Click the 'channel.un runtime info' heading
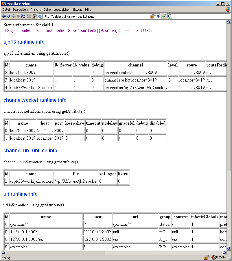This screenshot has width=232, height=261. (x=30, y=151)
